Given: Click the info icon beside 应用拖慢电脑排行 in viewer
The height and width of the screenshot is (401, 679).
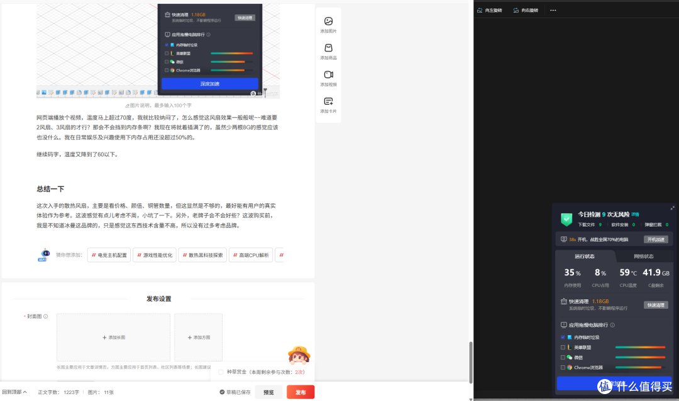Looking at the screenshot, I should (612, 325).
